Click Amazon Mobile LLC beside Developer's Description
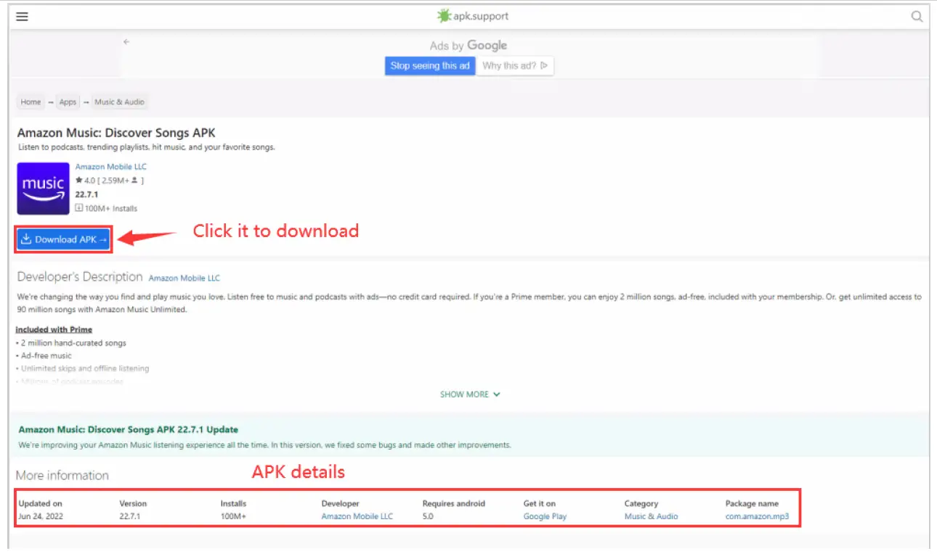This screenshot has height=554, width=937. click(x=184, y=278)
